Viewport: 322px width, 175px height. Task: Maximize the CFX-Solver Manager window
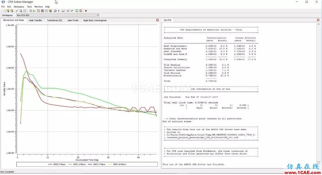pyautogui.click(x=307, y=2)
